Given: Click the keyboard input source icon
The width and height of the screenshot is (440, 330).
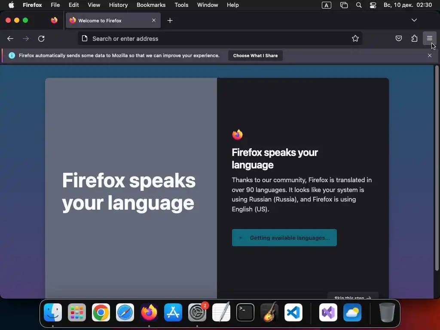Looking at the screenshot, I should point(327,5).
